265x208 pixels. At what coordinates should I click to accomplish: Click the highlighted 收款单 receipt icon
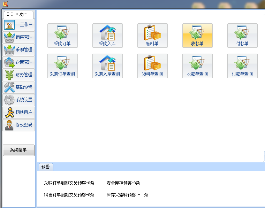pyautogui.click(x=197, y=35)
